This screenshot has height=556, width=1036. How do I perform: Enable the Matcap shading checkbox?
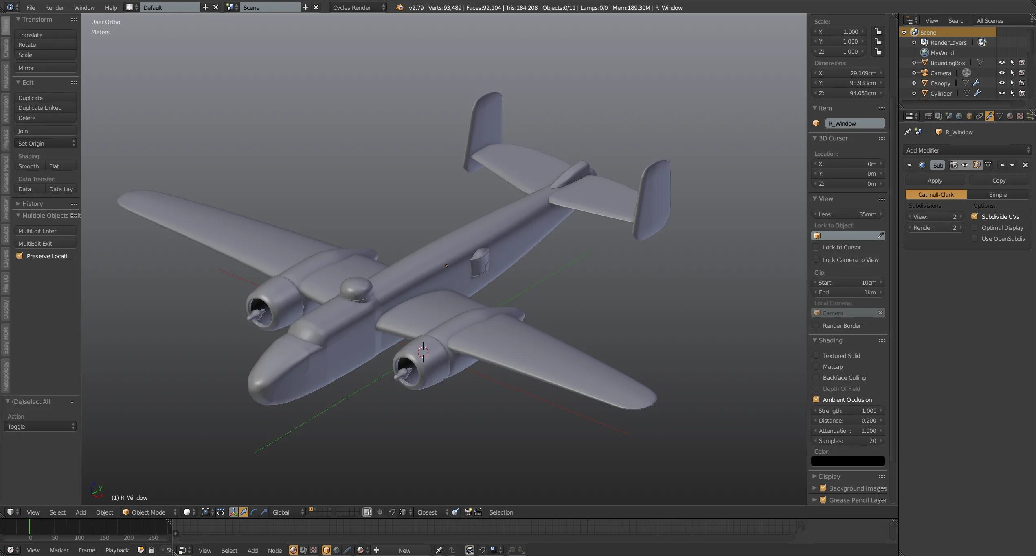[816, 367]
